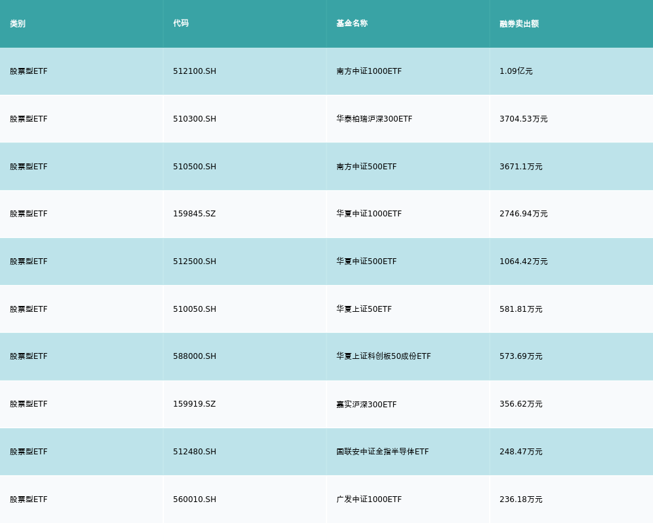
Task: Click 股票型ETF in the 510050.SH row
Action: tap(29, 309)
